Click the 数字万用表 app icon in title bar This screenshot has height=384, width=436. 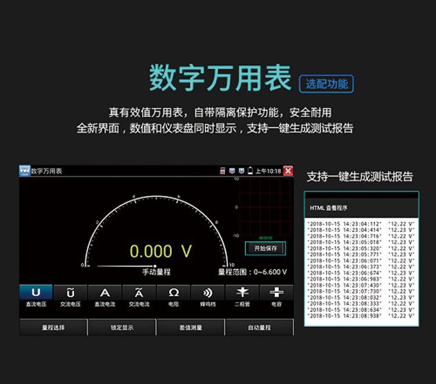pos(24,171)
